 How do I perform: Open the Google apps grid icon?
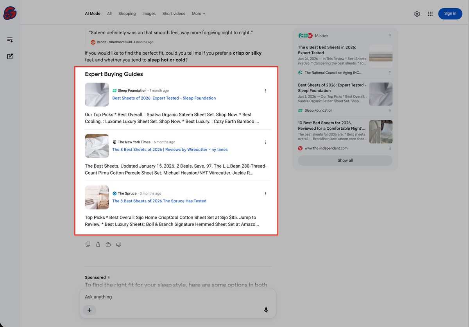430,14
